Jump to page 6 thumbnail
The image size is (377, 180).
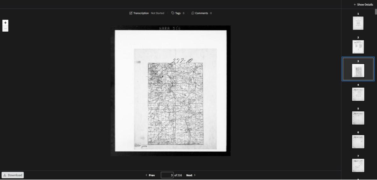pyautogui.click(x=358, y=142)
